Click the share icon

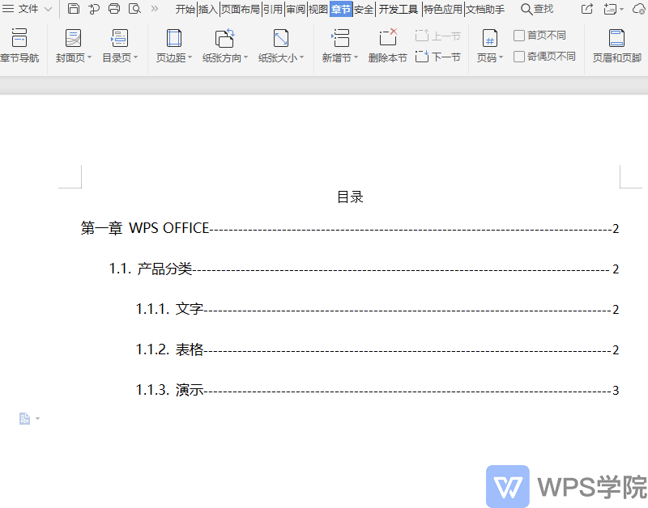pos(586,9)
